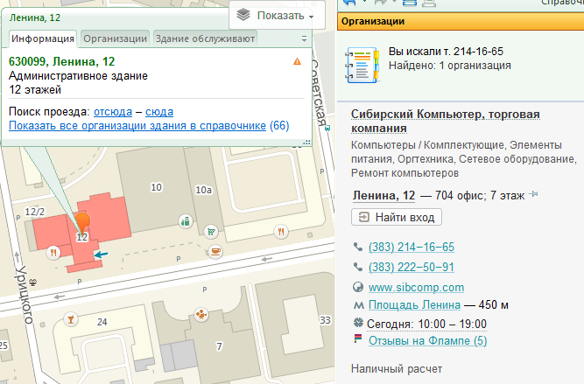Open www.sibcomp.com website link
The width and height of the screenshot is (584, 384).
click(417, 287)
